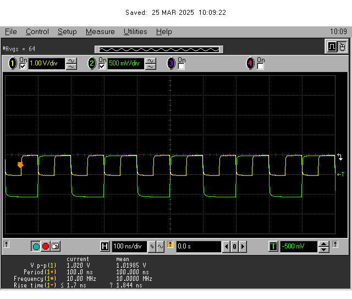The height and width of the screenshot is (299, 352).
Task: Click the channel 1 number button
Action: [12, 64]
